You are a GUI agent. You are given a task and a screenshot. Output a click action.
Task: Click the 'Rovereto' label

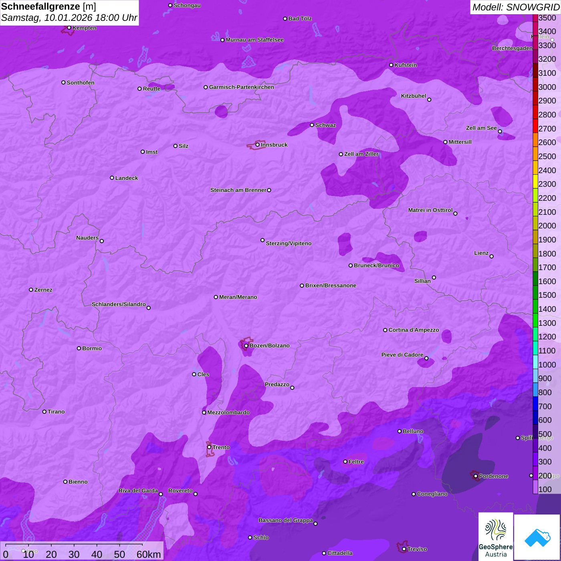pyautogui.click(x=181, y=490)
